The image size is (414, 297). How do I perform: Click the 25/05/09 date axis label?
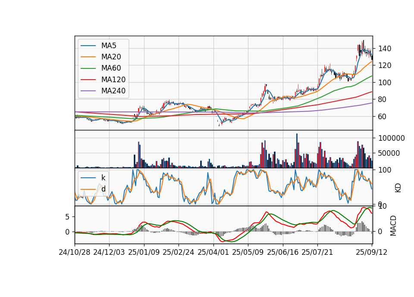tap(248, 253)
